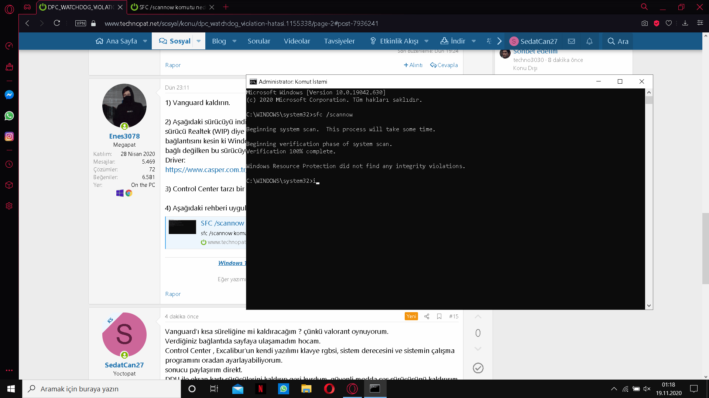Bookmark post #15
This screenshot has height=398, width=709.
point(439,316)
